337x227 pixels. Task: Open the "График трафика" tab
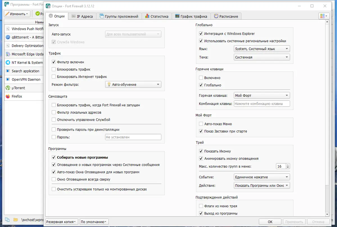point(191,16)
